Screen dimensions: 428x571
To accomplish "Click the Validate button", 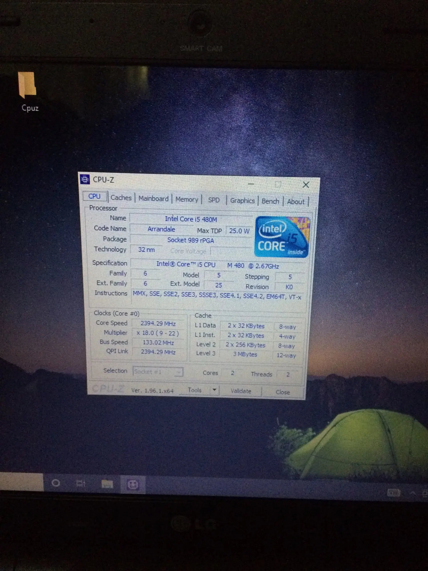I will click(x=241, y=391).
